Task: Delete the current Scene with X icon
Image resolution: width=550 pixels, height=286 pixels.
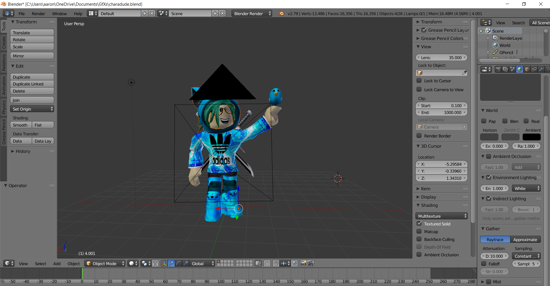Action: coord(223,13)
